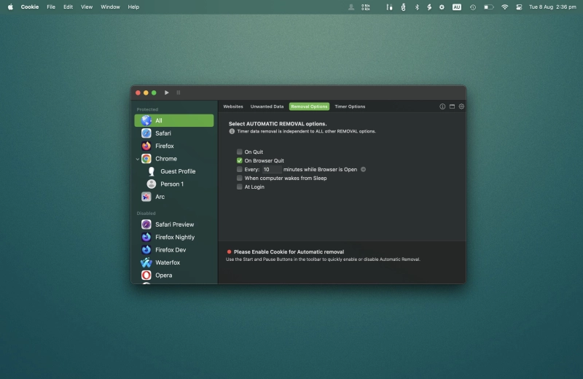Open the View menu
The width and height of the screenshot is (583, 379).
(x=87, y=7)
